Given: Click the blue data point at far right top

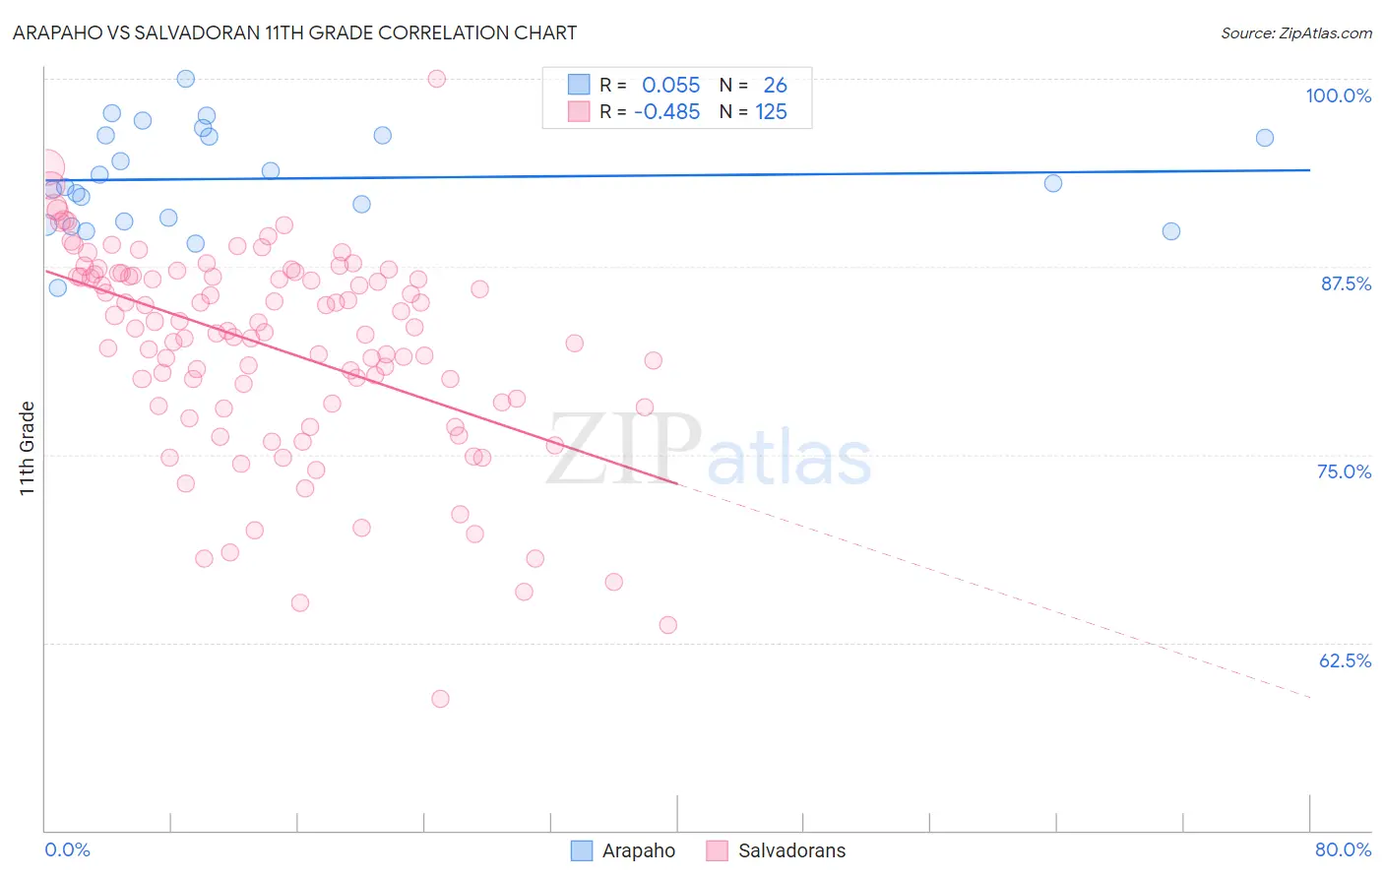Looking at the screenshot, I should (x=1265, y=138).
